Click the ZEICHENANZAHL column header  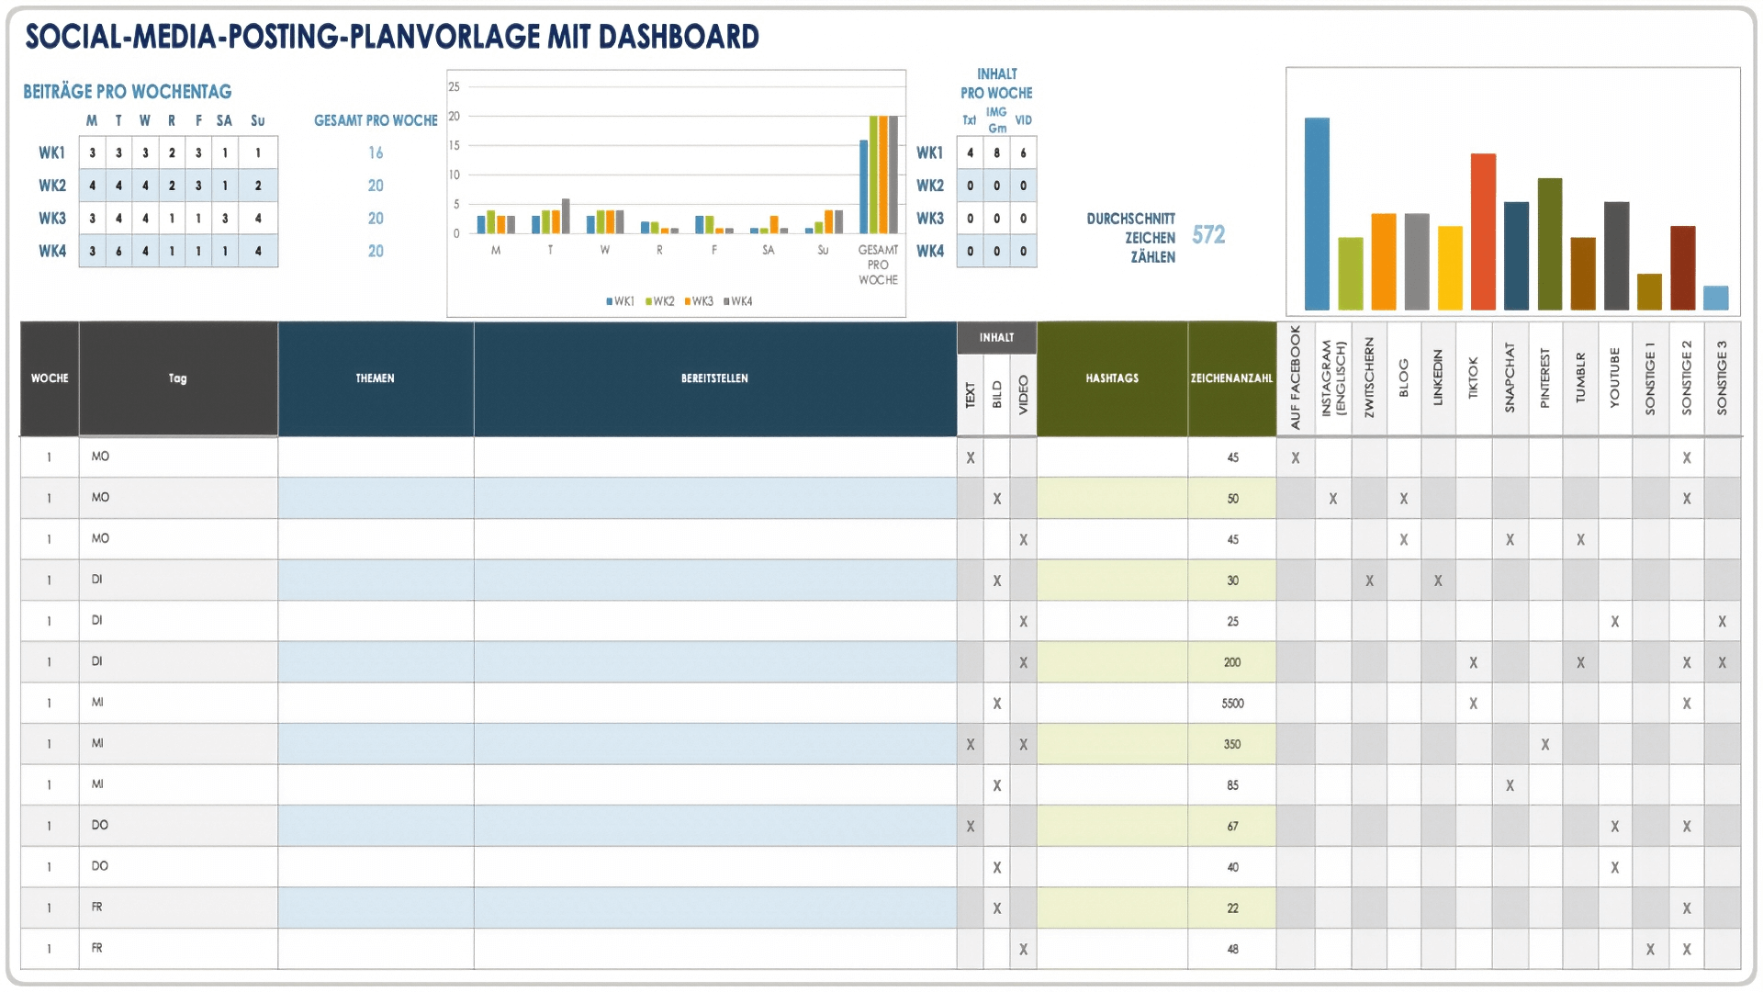(1231, 378)
